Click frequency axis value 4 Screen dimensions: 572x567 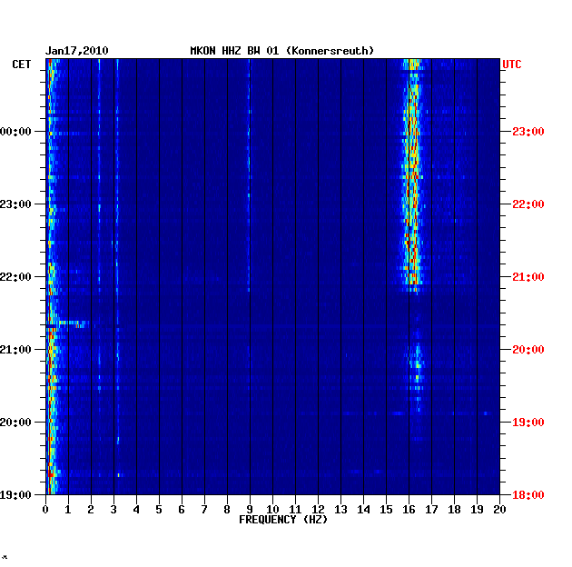pyautogui.click(x=136, y=510)
